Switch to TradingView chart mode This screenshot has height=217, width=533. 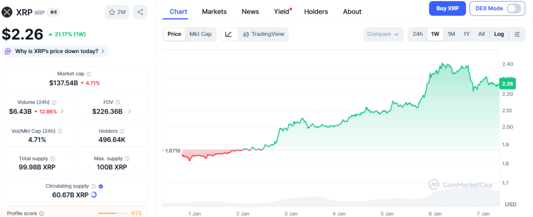[x=263, y=34]
